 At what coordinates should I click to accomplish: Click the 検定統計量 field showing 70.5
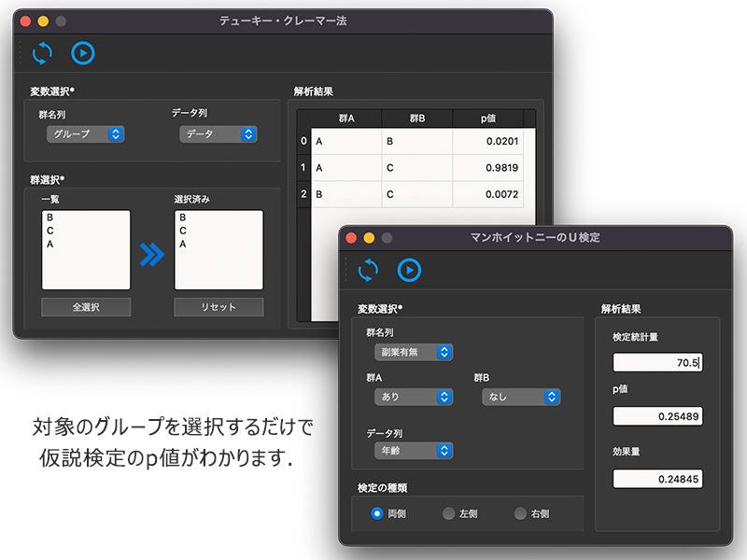point(657,362)
